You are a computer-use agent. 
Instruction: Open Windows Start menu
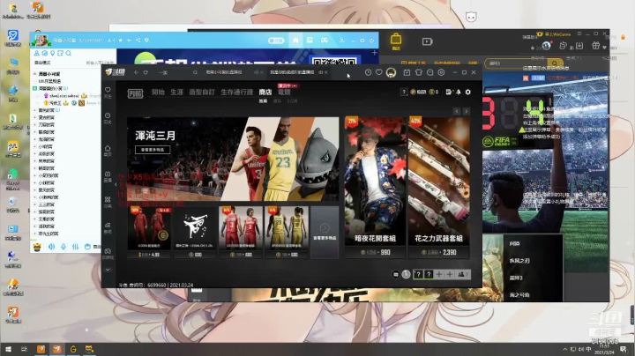coord(8,349)
